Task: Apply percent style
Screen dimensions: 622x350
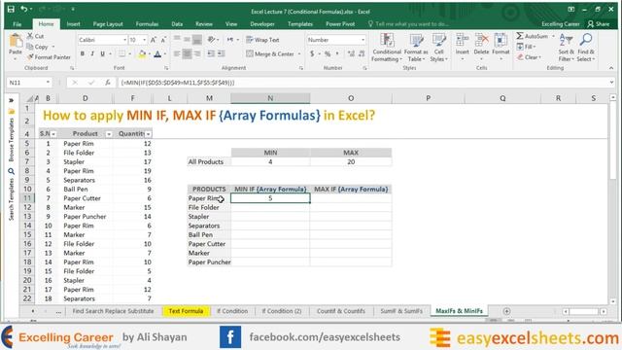Action: coord(328,53)
